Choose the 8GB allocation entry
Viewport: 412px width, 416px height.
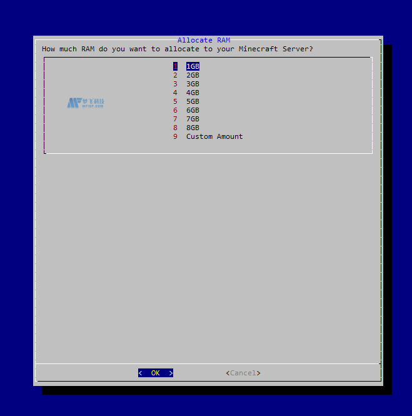point(193,128)
